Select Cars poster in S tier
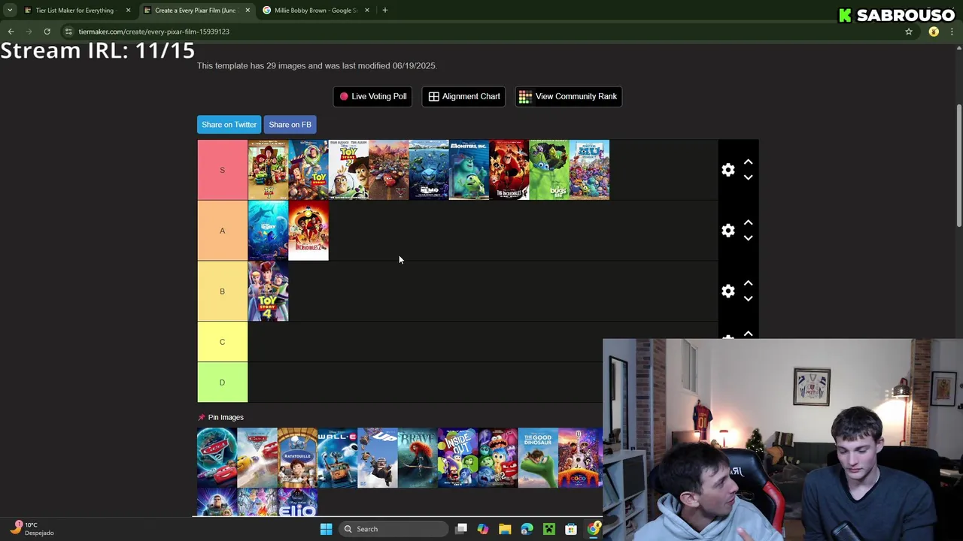The height and width of the screenshot is (541, 963). coord(388,170)
